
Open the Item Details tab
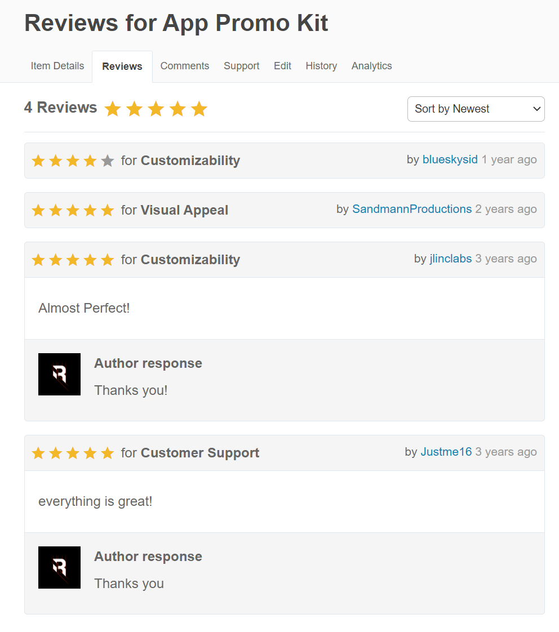57,66
